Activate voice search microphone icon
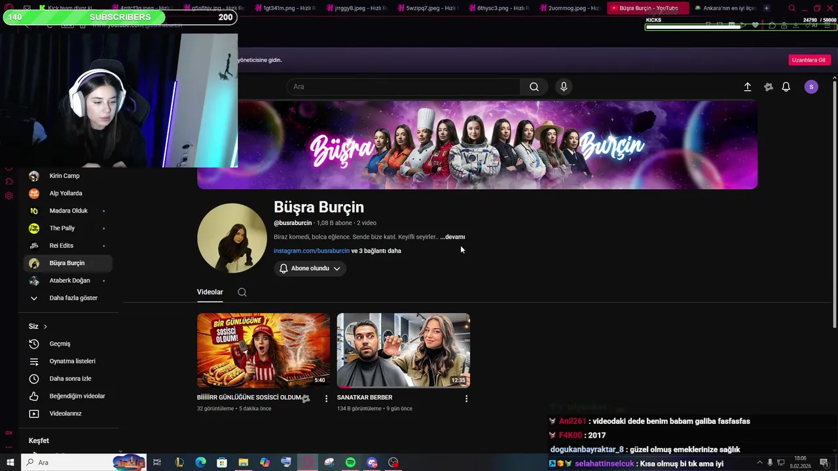Screen dimensions: 838x471 (x=564, y=86)
